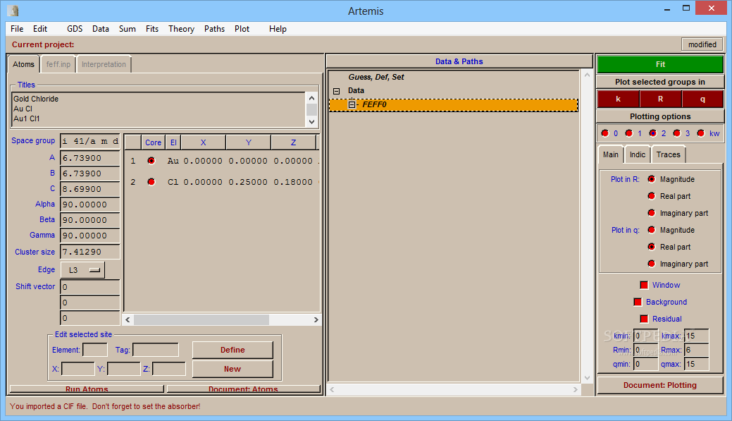732x421 pixels.
Task: Click the first Shift vector field
Action: pos(90,287)
